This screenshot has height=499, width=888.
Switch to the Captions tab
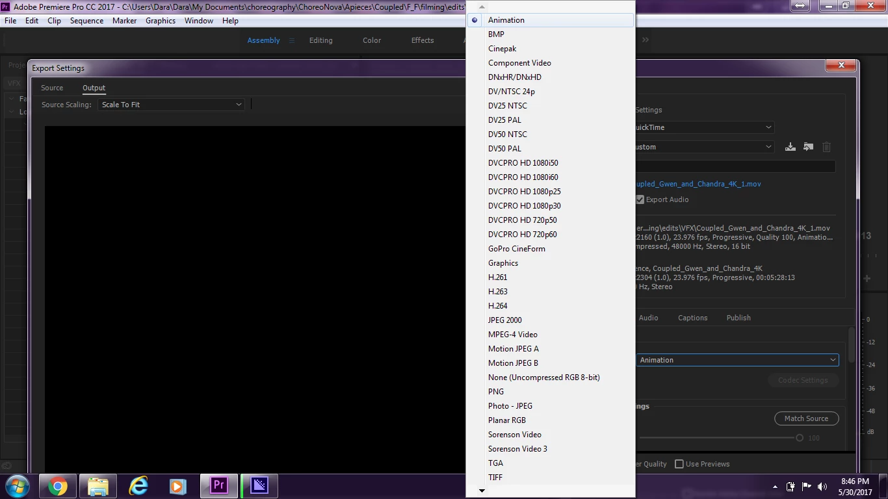point(692,318)
